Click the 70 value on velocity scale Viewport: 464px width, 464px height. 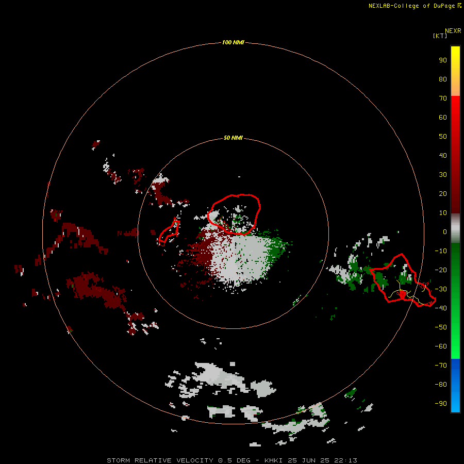tap(443, 98)
